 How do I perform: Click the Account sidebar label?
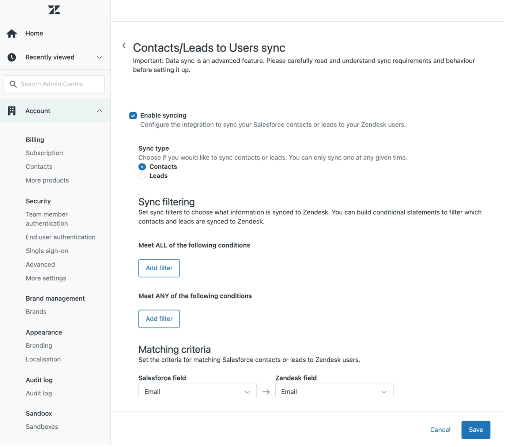pos(38,111)
